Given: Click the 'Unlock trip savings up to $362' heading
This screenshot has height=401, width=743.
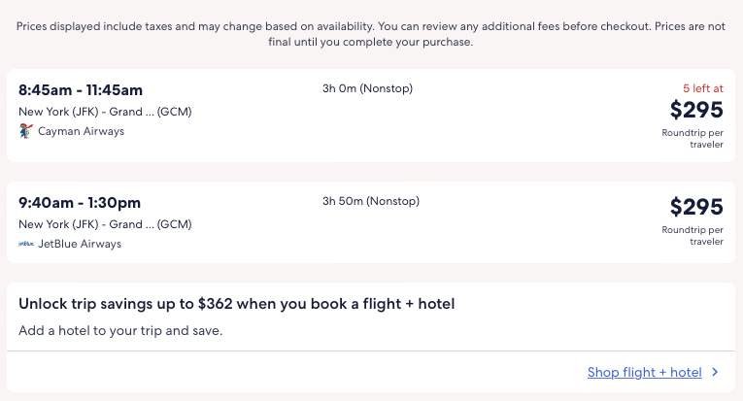Looking at the screenshot, I should tap(237, 304).
